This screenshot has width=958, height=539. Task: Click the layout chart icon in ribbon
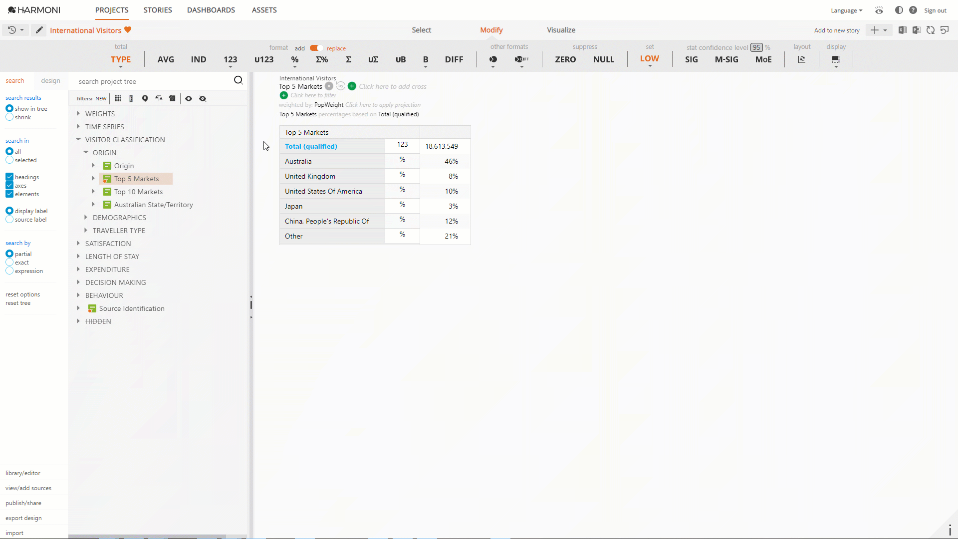click(802, 59)
